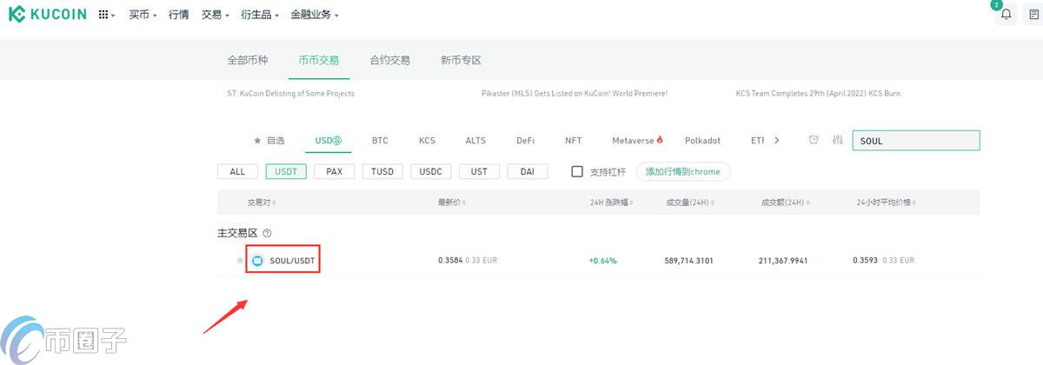Favorite SOUL/USDT with the star icon
The image size is (1043, 365).
(240, 261)
